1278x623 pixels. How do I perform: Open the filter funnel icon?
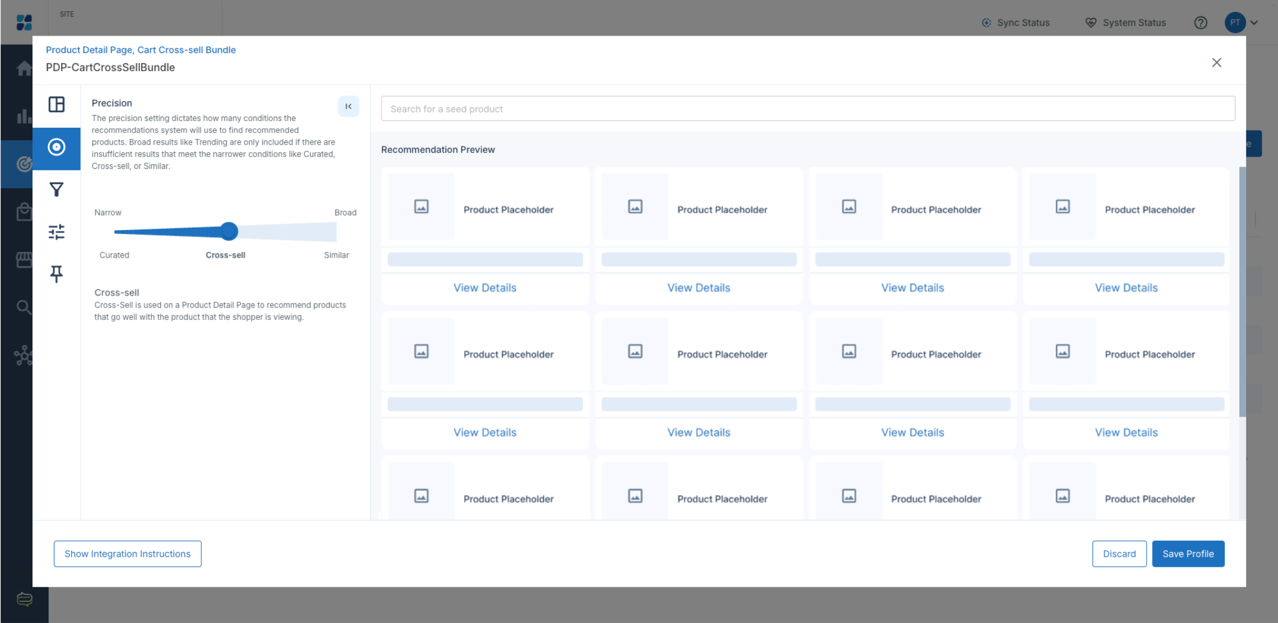[57, 190]
